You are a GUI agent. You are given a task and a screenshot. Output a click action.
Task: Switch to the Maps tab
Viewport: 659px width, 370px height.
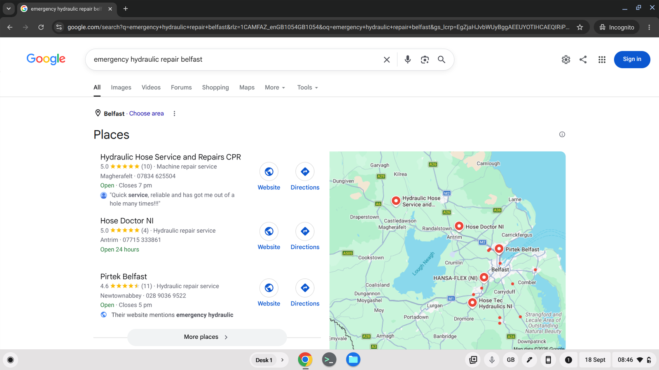[x=247, y=88]
